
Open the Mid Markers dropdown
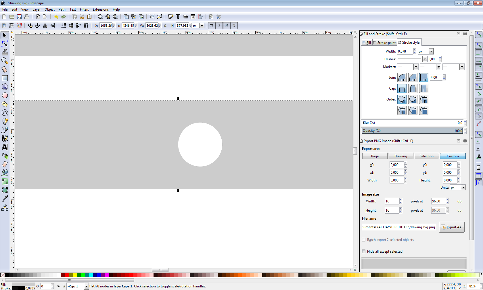(x=438, y=67)
